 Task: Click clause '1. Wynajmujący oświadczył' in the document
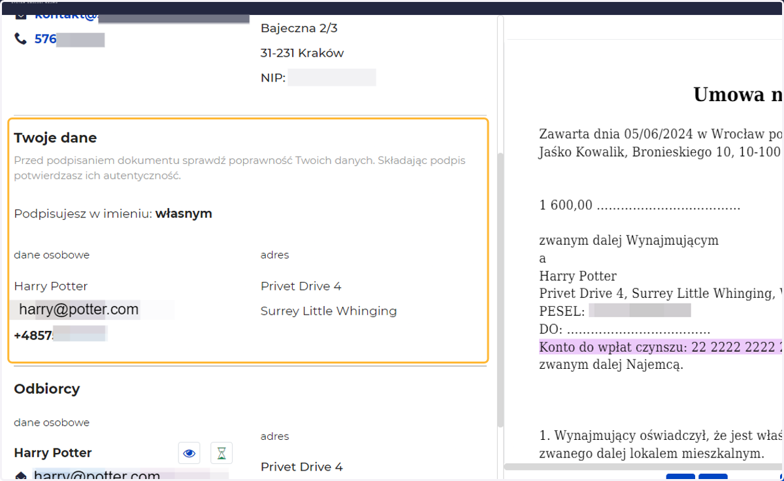(x=661, y=435)
